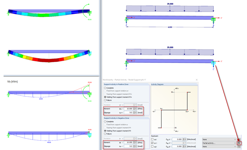
Task: Click the spinner on positive Slippage field
Action: point(134,113)
